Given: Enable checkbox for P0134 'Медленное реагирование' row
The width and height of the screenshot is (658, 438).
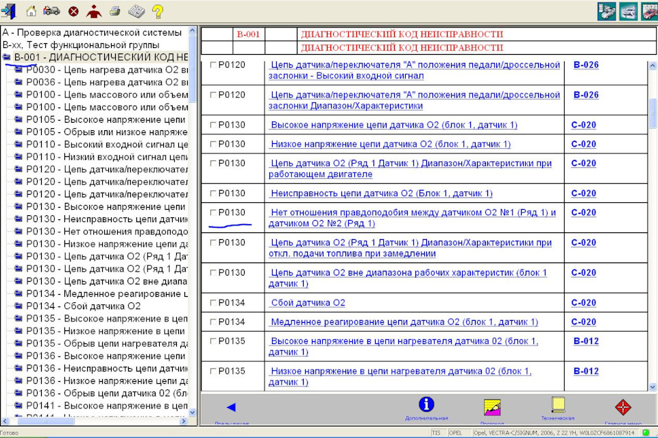Looking at the screenshot, I should [x=213, y=322].
